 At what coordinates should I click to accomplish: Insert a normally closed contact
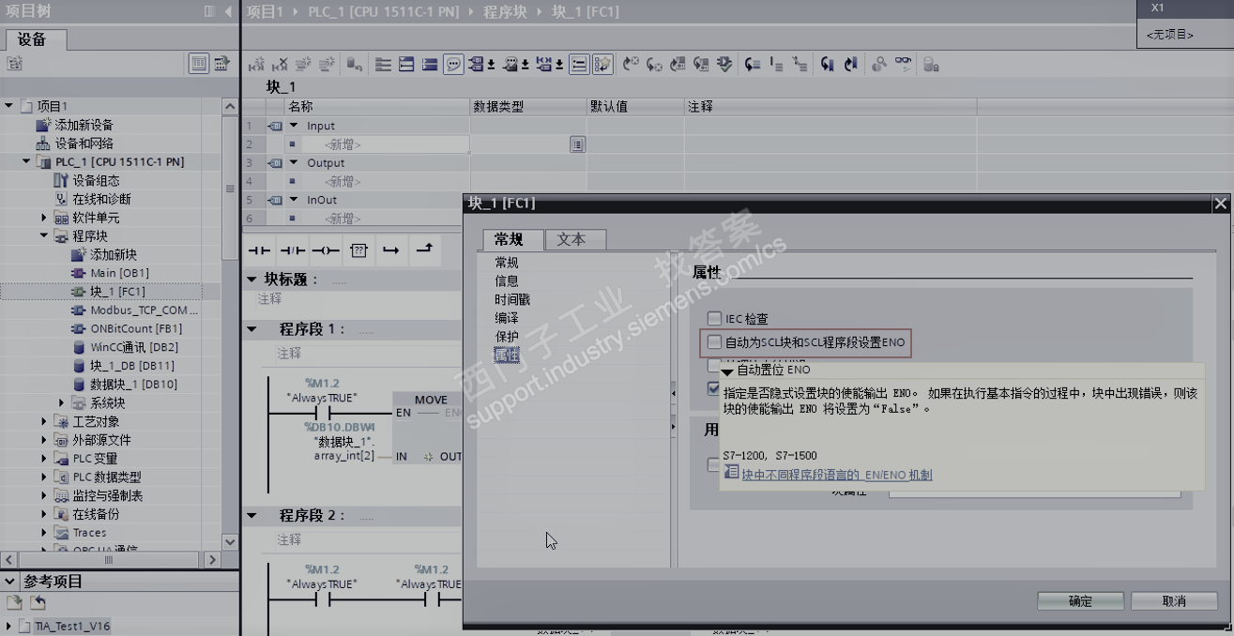click(293, 250)
